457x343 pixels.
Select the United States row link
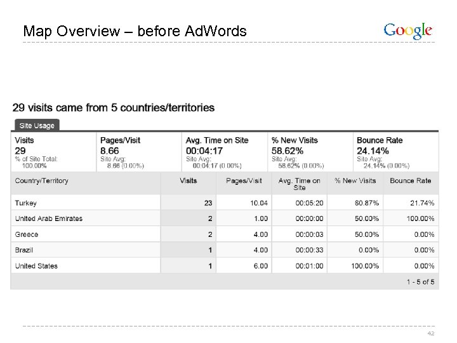tap(36, 266)
